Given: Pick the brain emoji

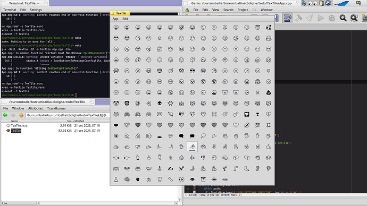Looking at the screenshot, I should click(127, 179).
